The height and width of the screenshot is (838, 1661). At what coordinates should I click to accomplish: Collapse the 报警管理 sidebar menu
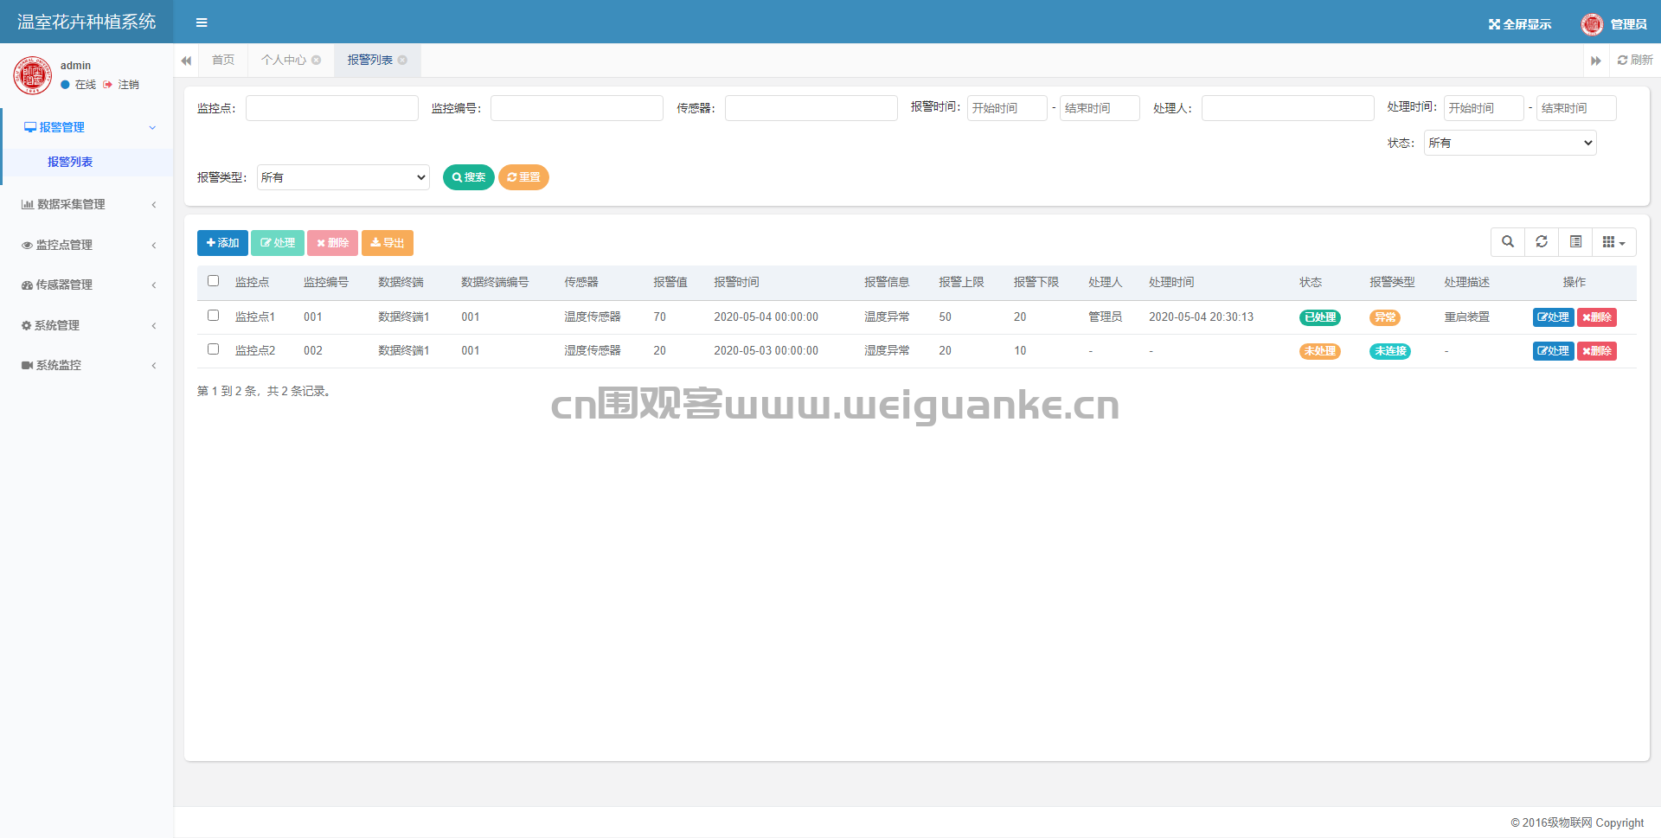click(87, 127)
